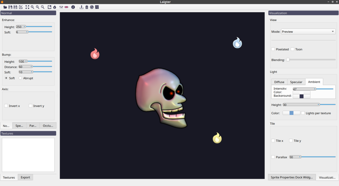The image size is (339, 186).
Task: Click the empty Textures list box
Action: click(28, 155)
